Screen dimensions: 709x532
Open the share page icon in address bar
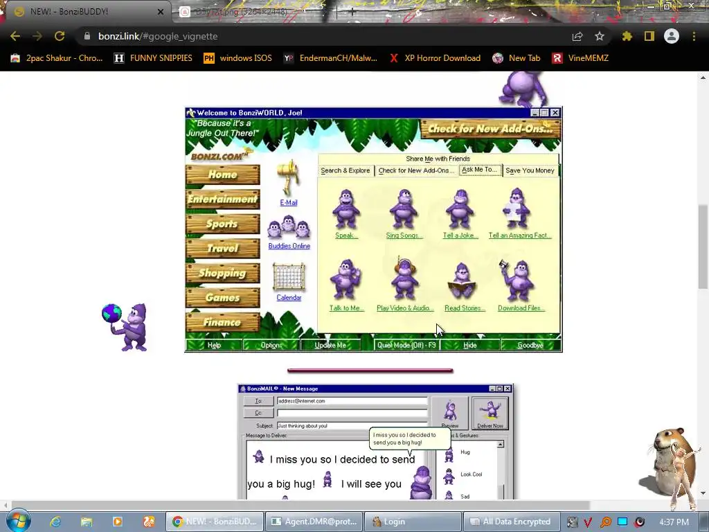[x=577, y=36]
